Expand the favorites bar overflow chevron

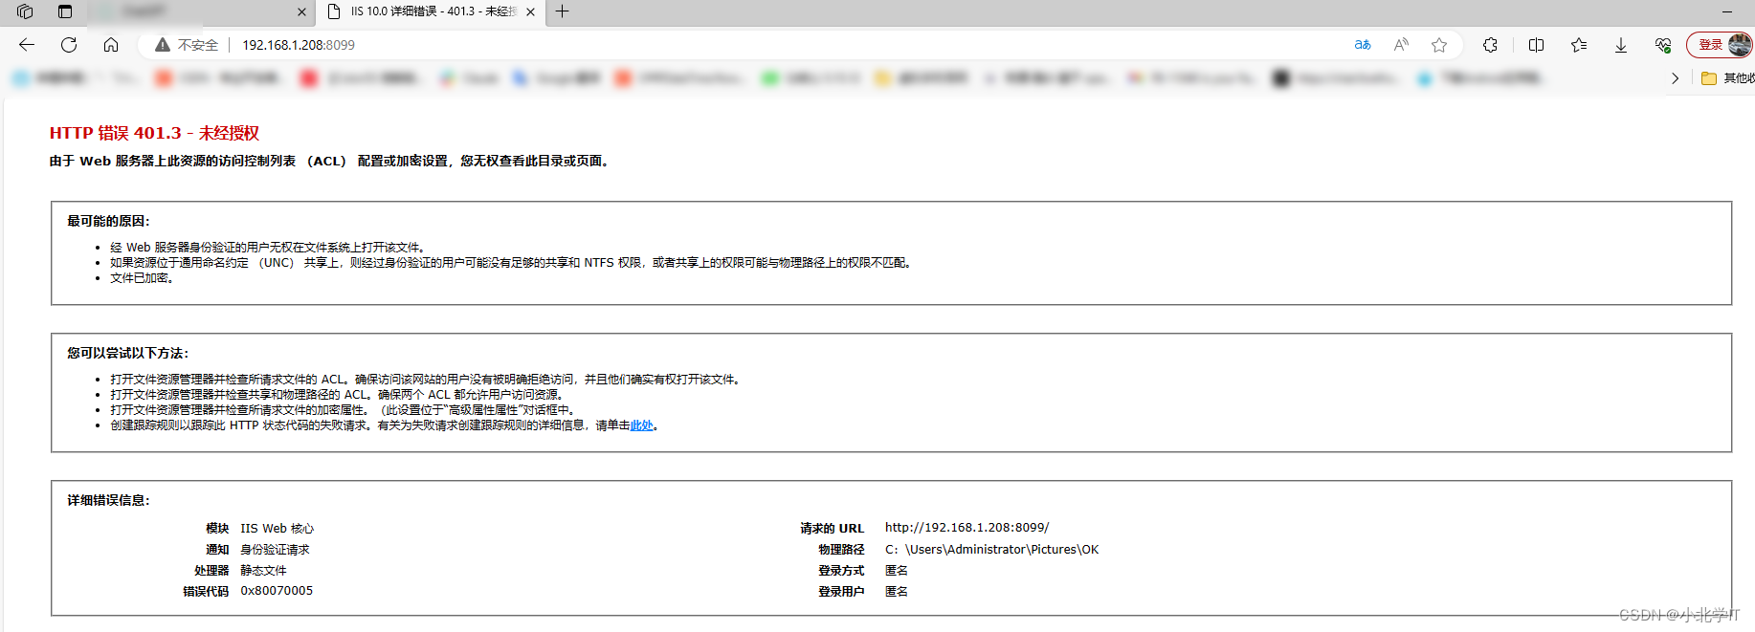click(x=1675, y=78)
